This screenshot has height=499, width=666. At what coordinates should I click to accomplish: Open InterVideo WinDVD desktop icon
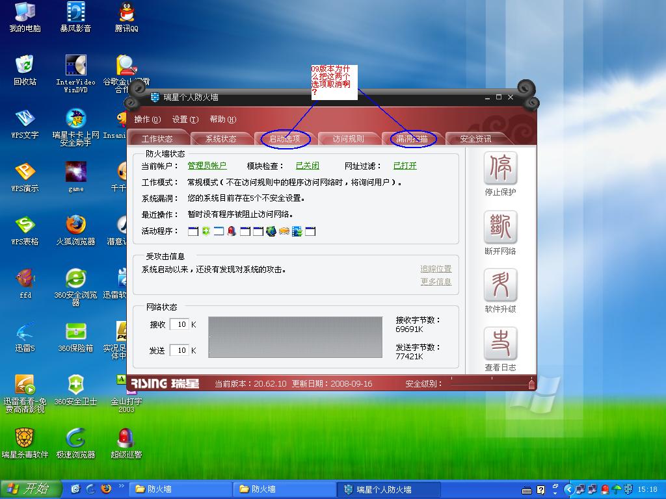click(x=75, y=74)
